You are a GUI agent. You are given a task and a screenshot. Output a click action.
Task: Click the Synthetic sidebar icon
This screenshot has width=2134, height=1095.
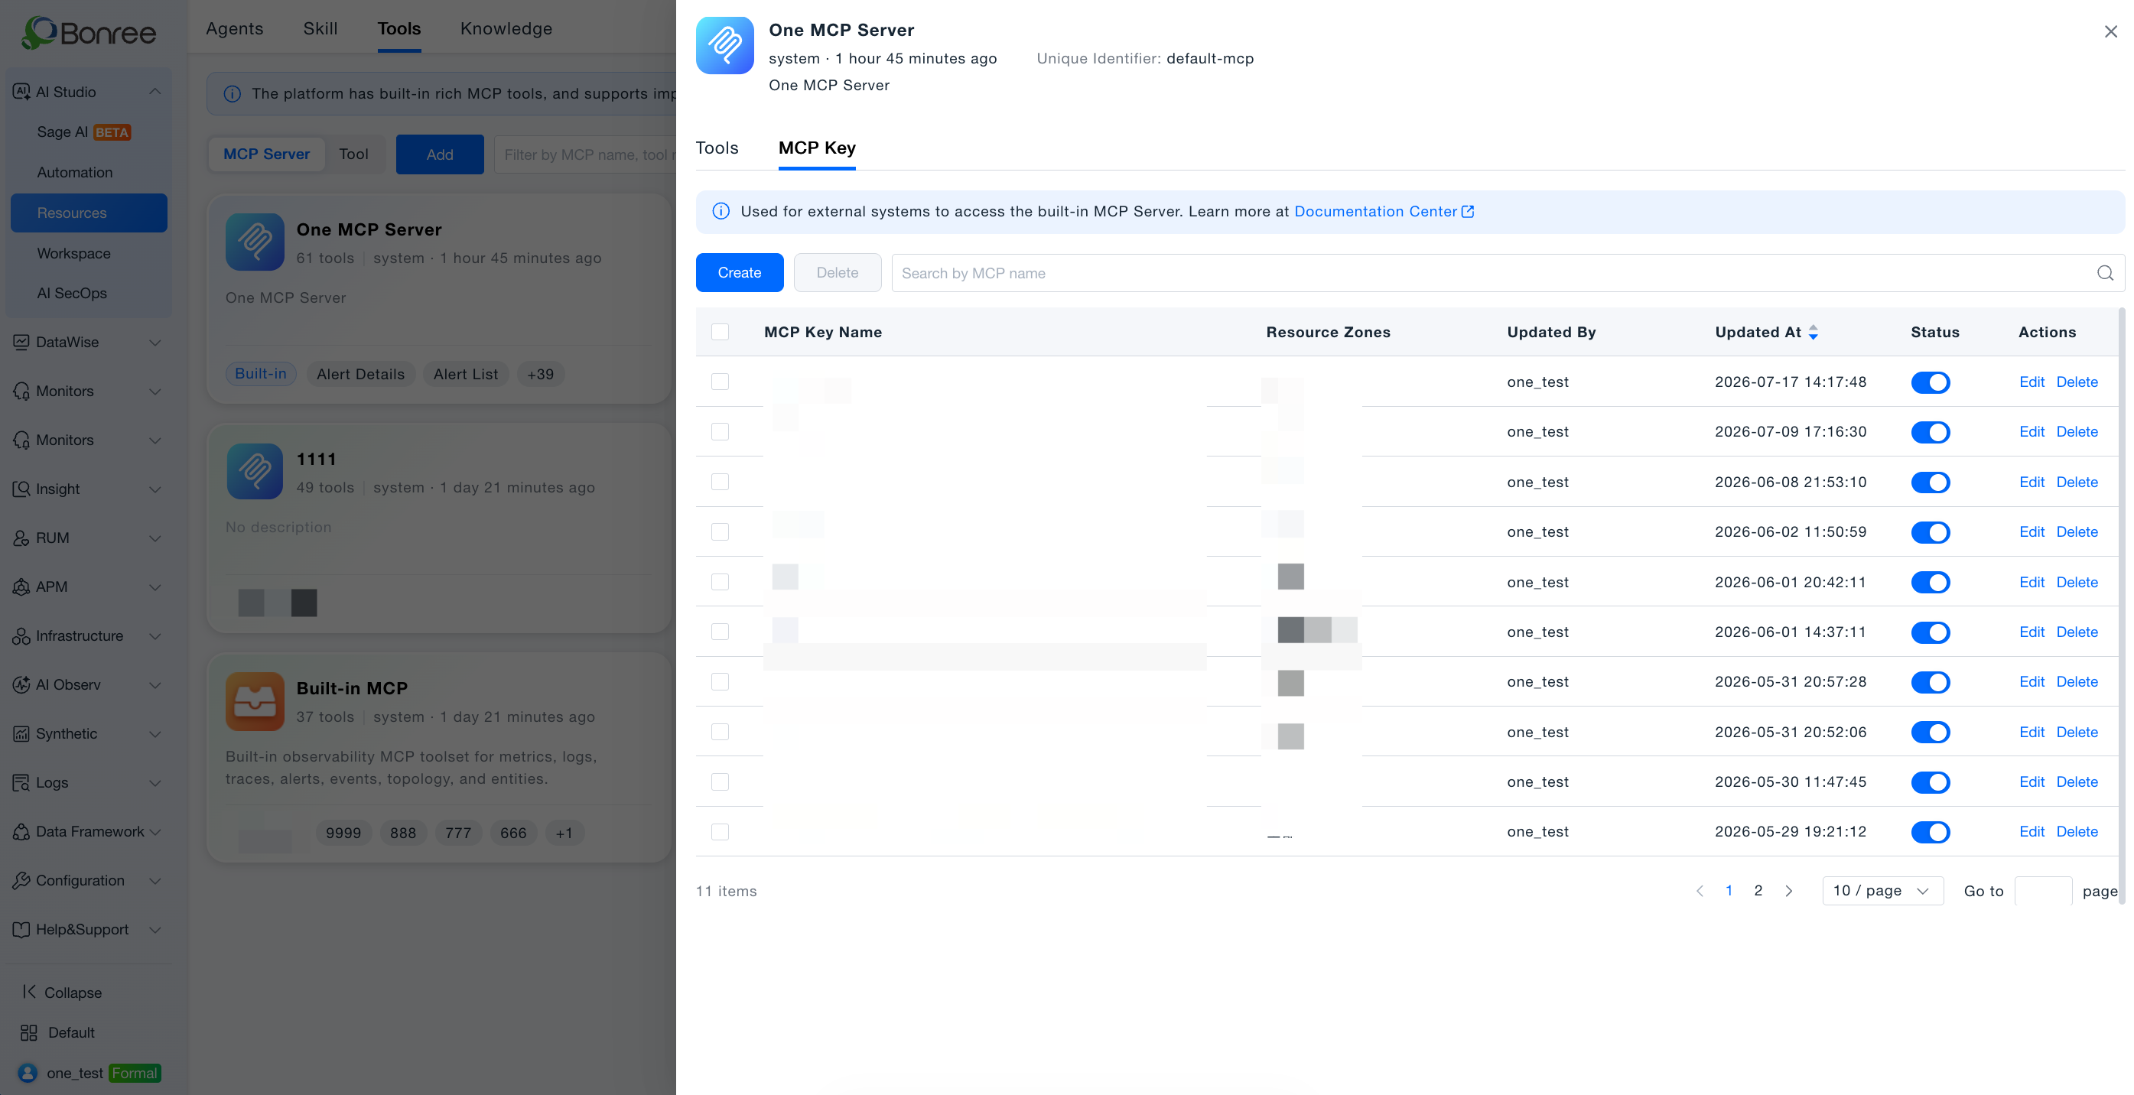coord(21,733)
